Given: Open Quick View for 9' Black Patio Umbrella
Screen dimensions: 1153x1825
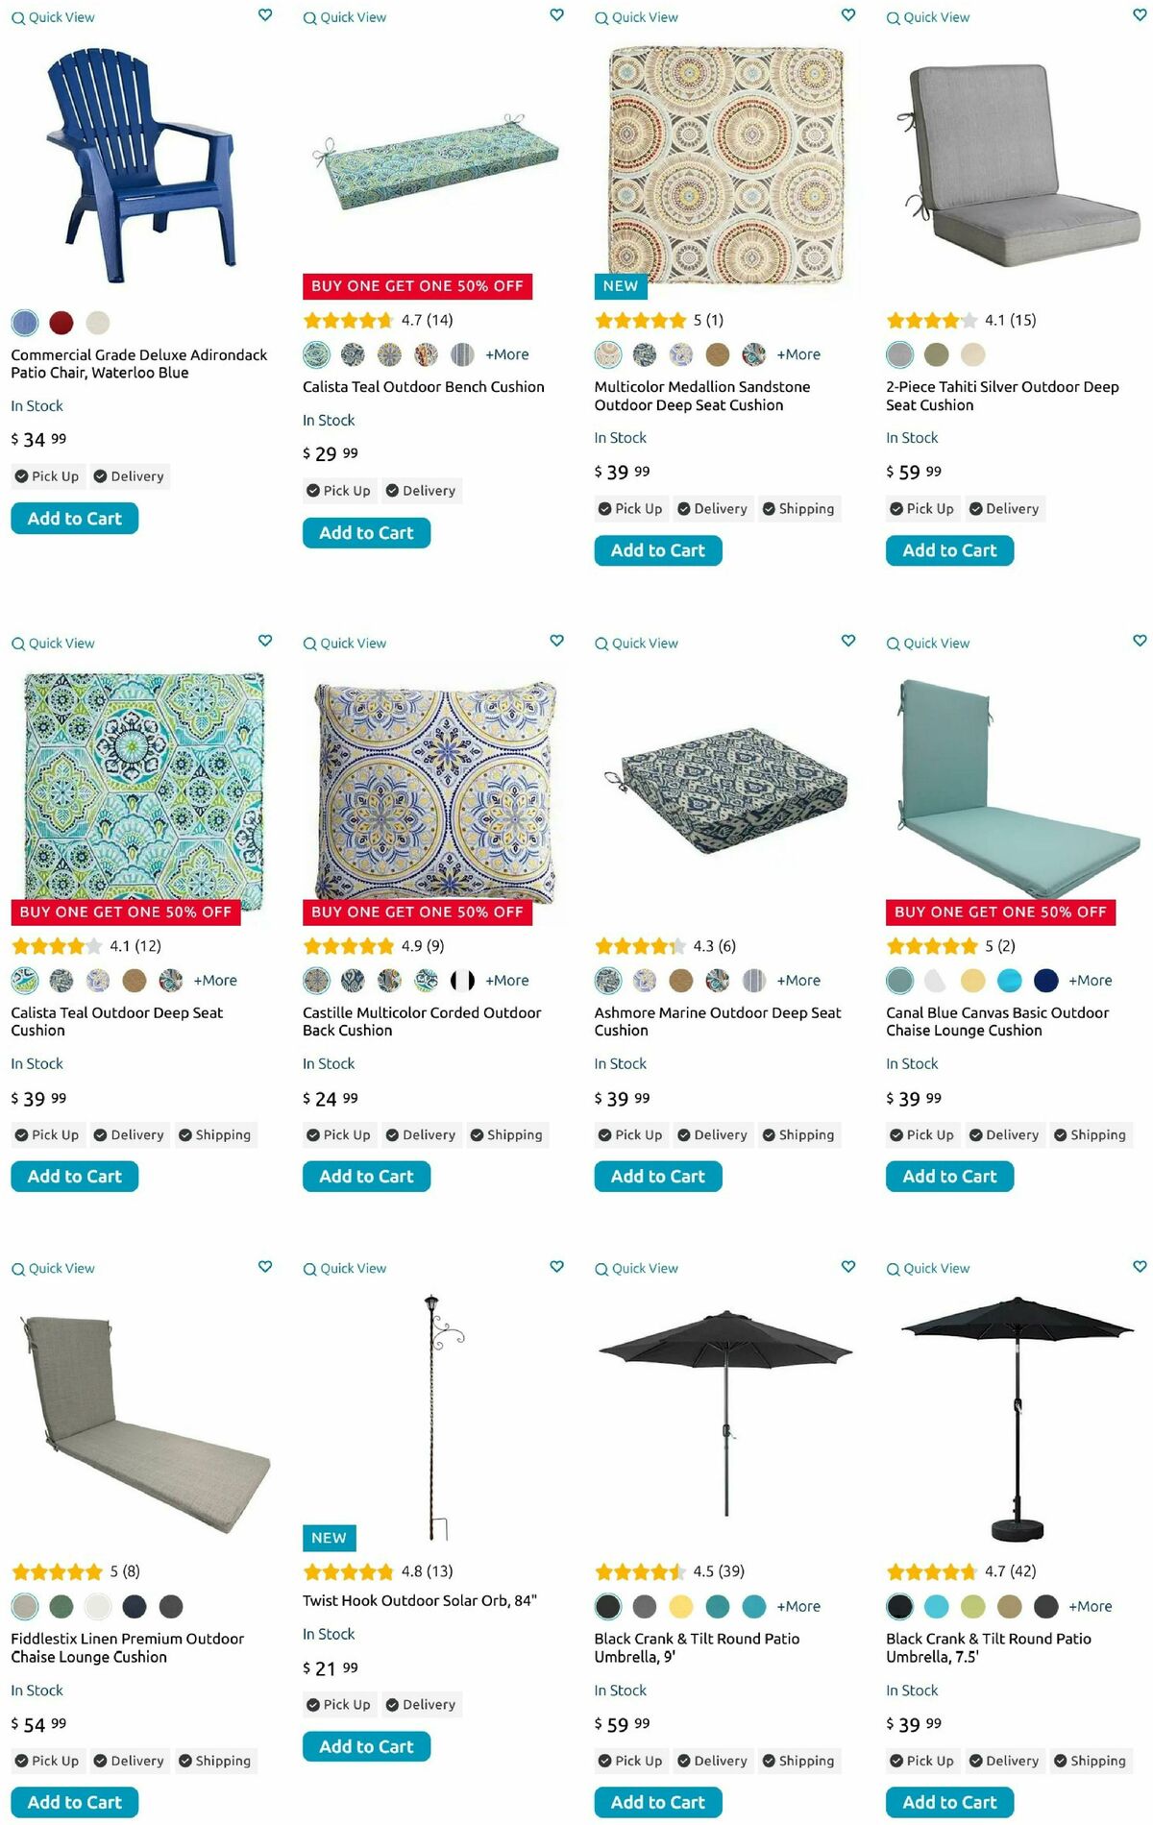Looking at the screenshot, I should tap(636, 1269).
